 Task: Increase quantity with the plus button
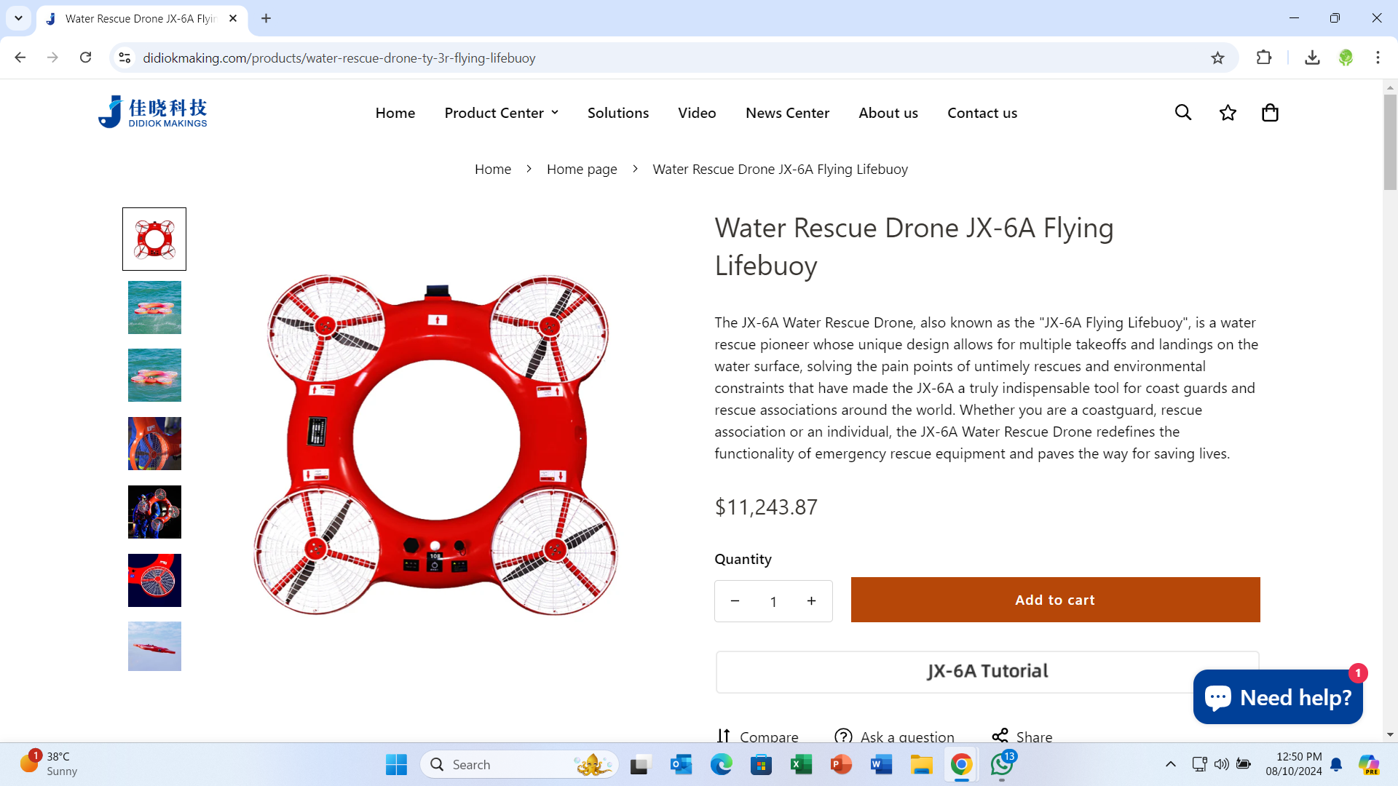coord(811,601)
